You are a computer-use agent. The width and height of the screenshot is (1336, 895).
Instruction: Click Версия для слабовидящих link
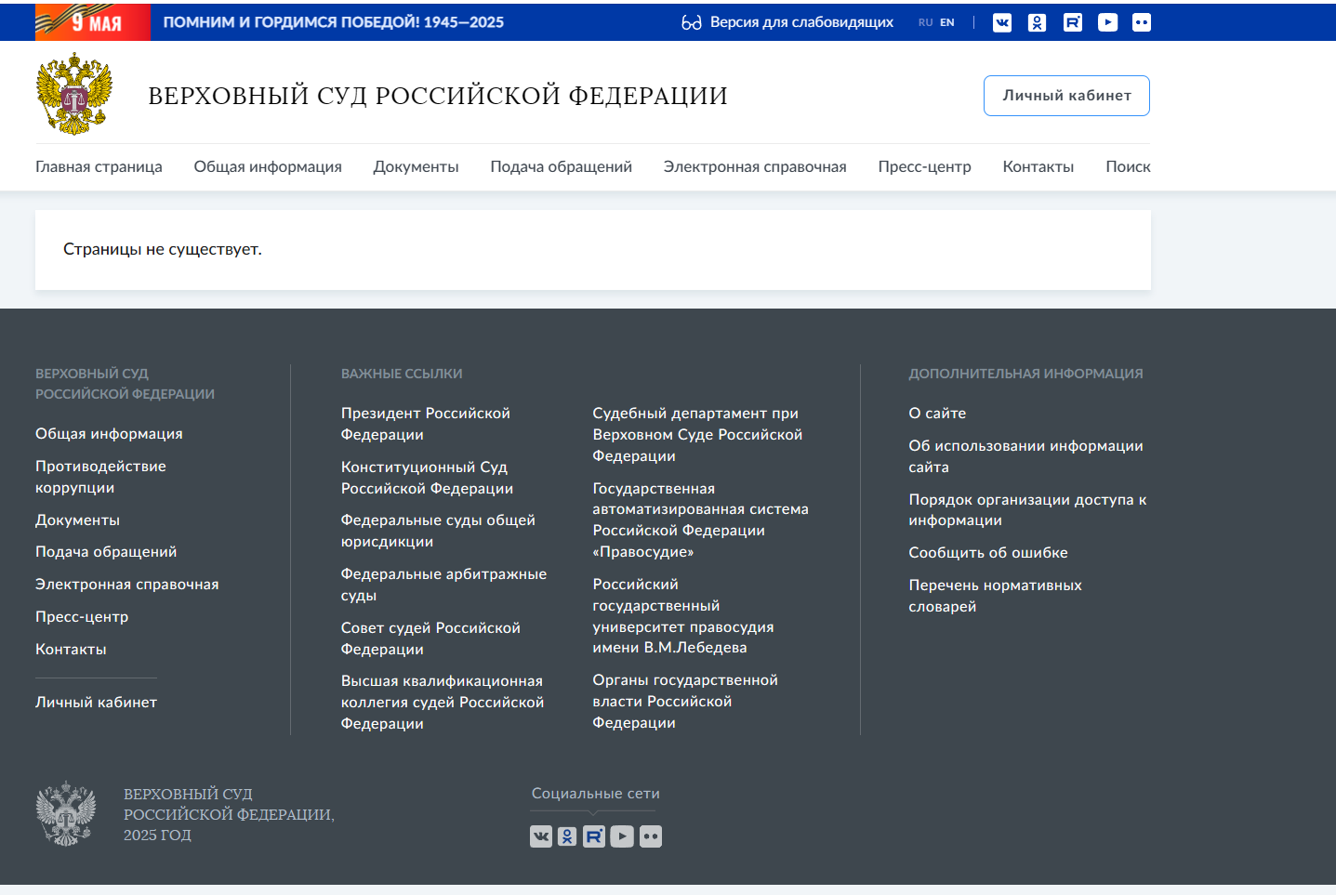click(801, 22)
